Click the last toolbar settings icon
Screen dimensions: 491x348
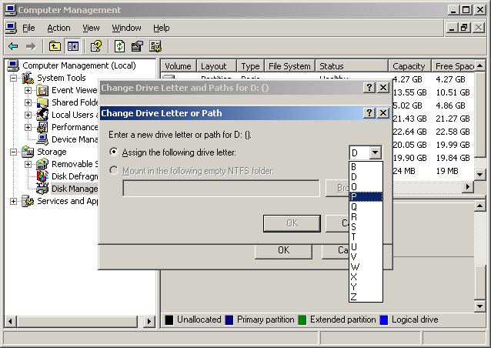pos(155,47)
